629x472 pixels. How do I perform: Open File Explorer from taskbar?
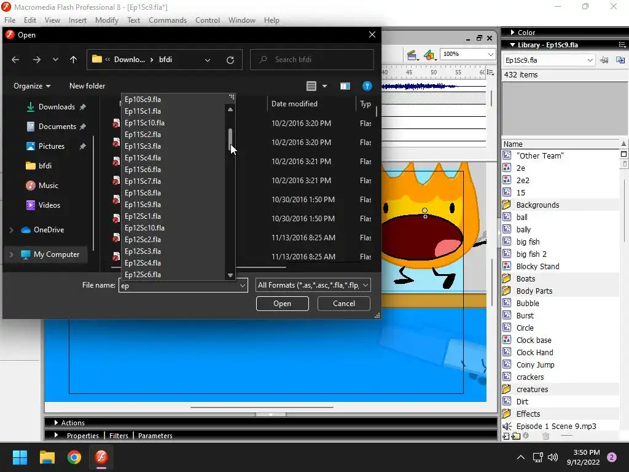[47, 457]
